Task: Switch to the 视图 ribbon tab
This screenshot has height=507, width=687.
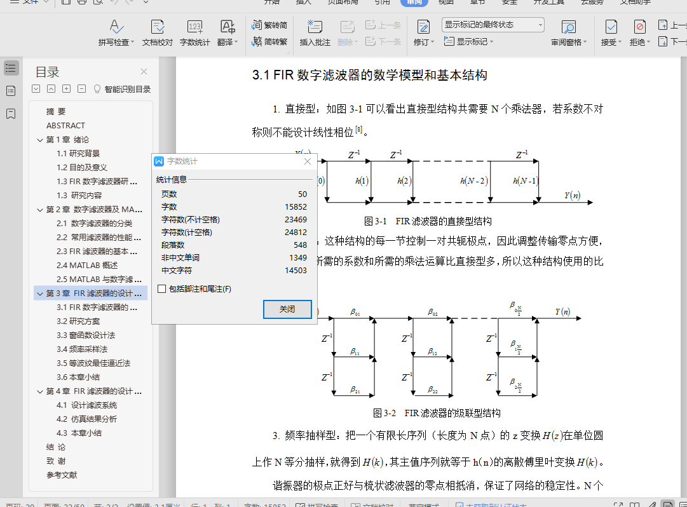Action: (446, 2)
